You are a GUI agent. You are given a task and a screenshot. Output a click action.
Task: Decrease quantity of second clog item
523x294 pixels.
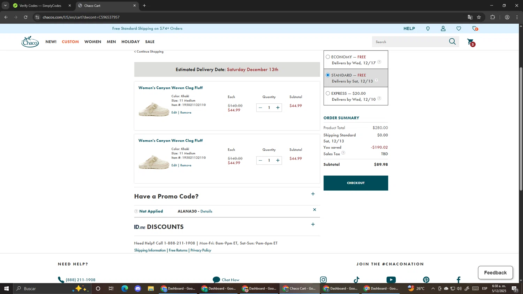260,160
